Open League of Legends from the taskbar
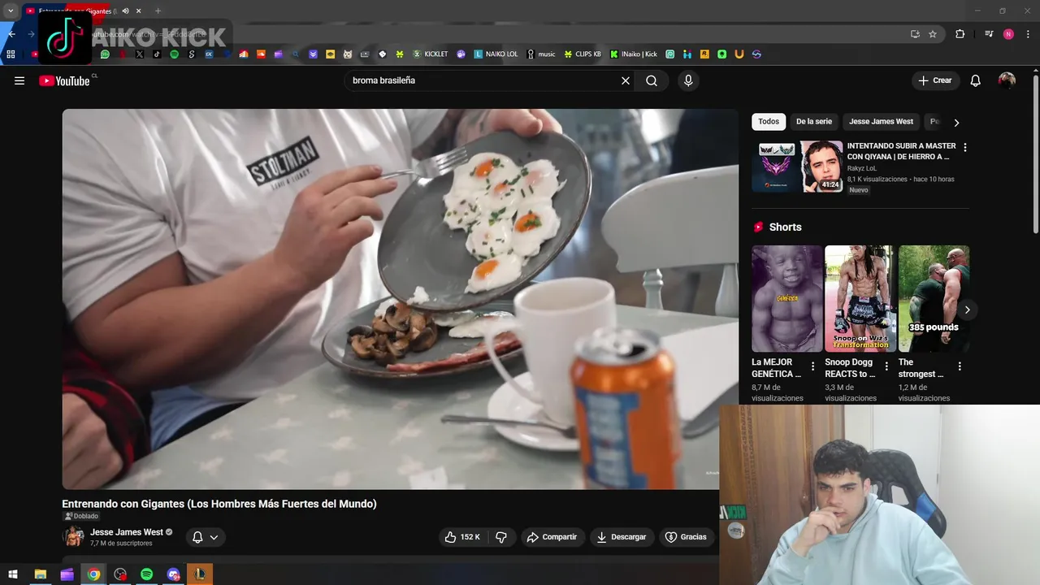The height and width of the screenshot is (585, 1040). click(200, 574)
